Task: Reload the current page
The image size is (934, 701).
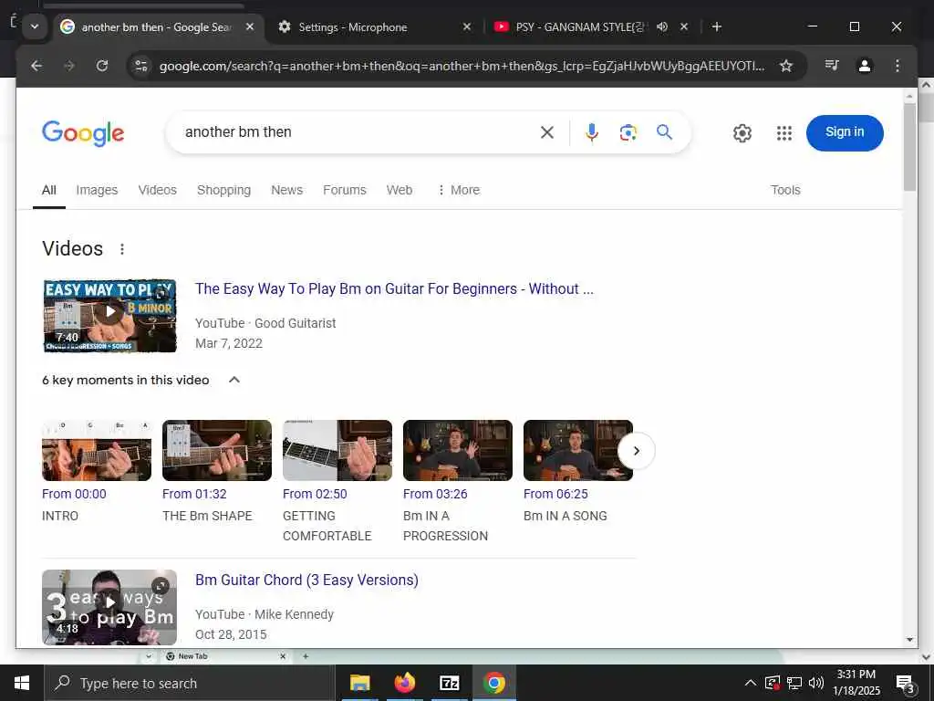Action: (x=102, y=66)
